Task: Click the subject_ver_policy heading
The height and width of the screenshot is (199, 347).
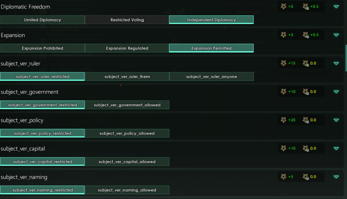Action: click(22, 120)
